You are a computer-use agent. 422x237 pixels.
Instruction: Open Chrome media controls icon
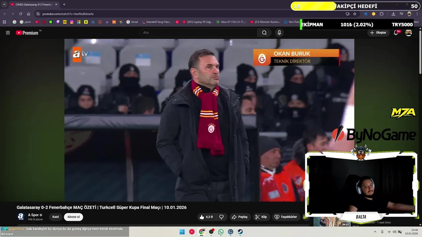401,14
